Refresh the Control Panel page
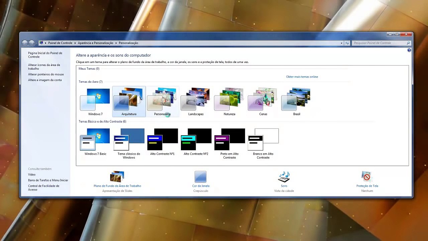Viewport: 428px width, 241px height. click(347, 43)
